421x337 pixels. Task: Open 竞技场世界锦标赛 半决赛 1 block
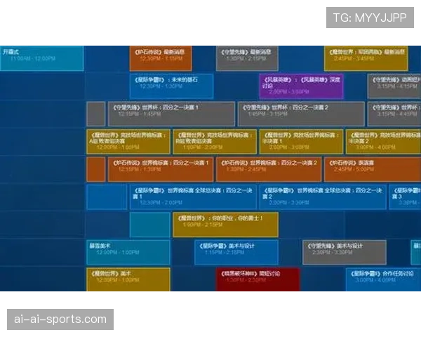(x=301, y=142)
